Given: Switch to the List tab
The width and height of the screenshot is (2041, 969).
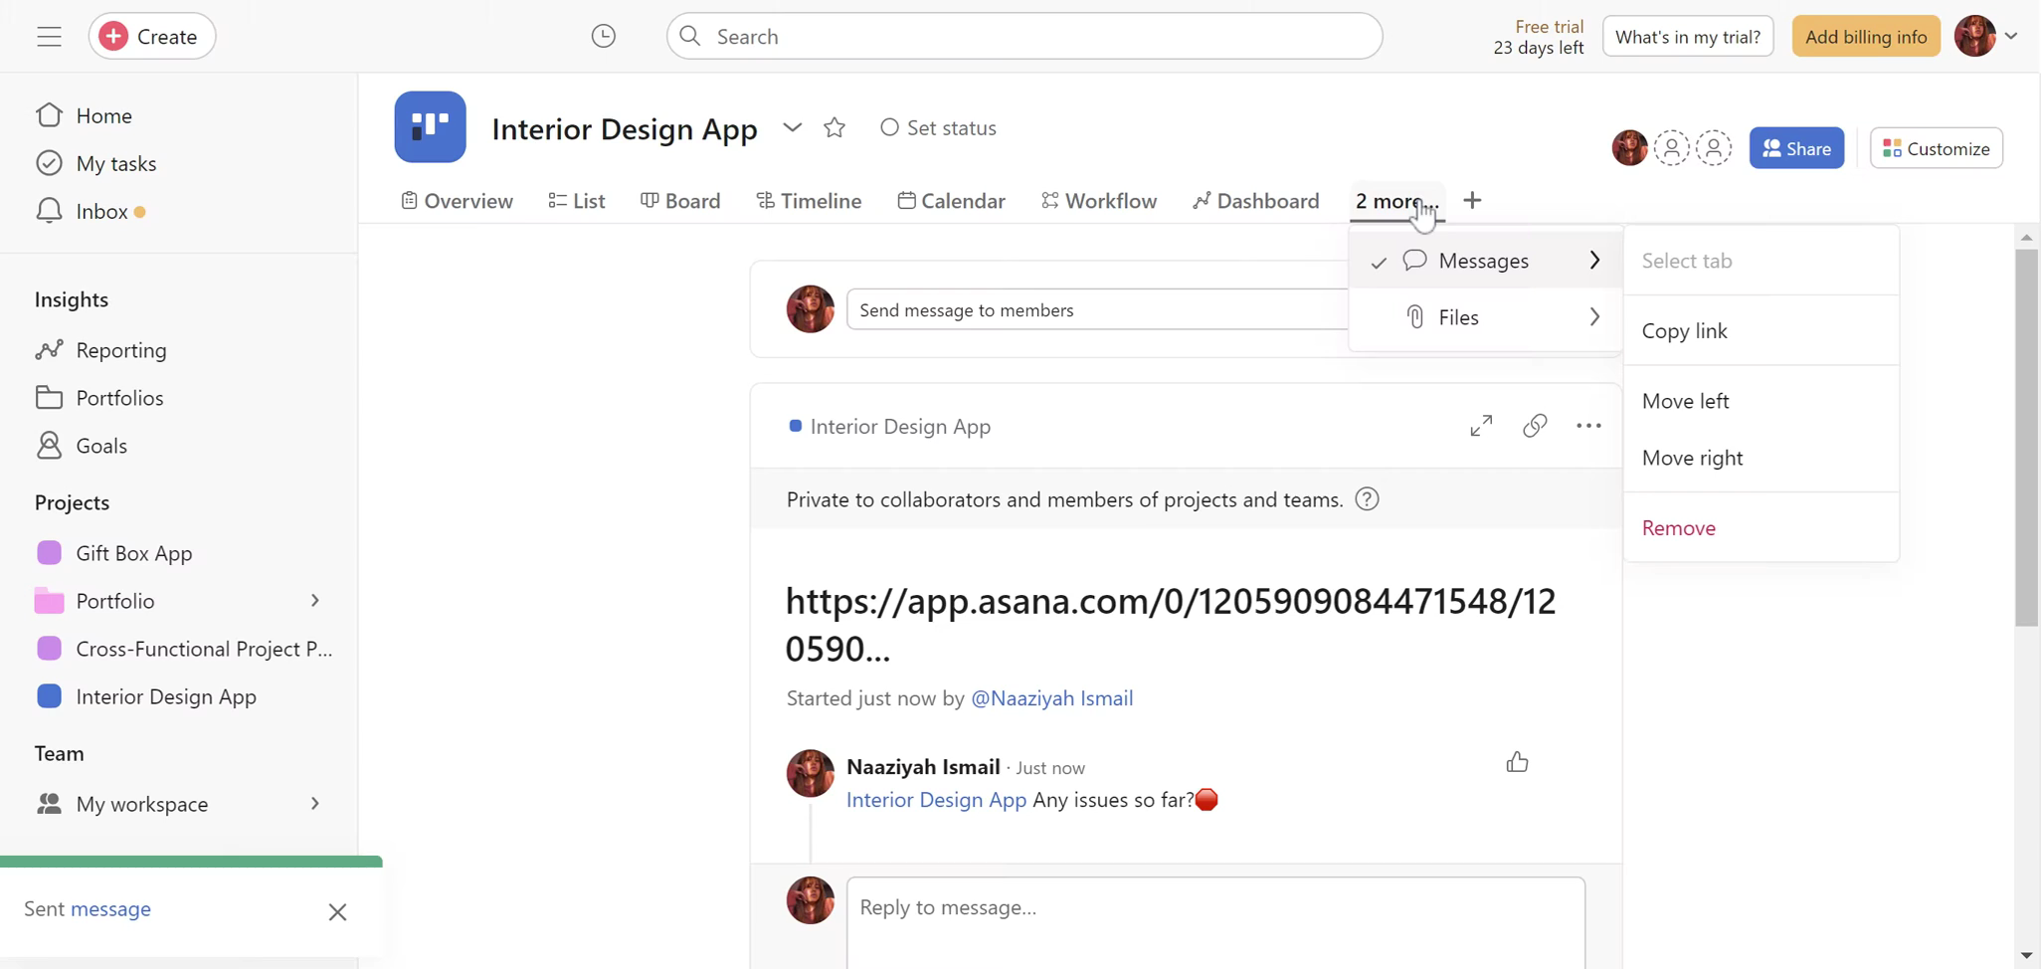Looking at the screenshot, I should [577, 201].
